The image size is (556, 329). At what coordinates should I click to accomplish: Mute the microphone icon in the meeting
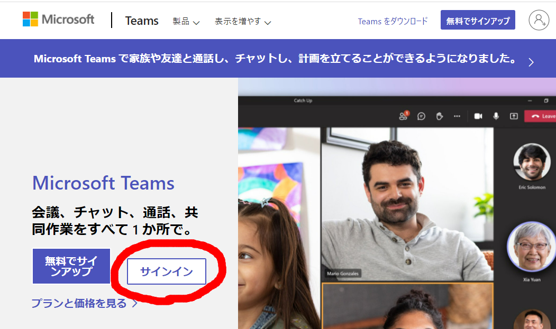pos(496,116)
